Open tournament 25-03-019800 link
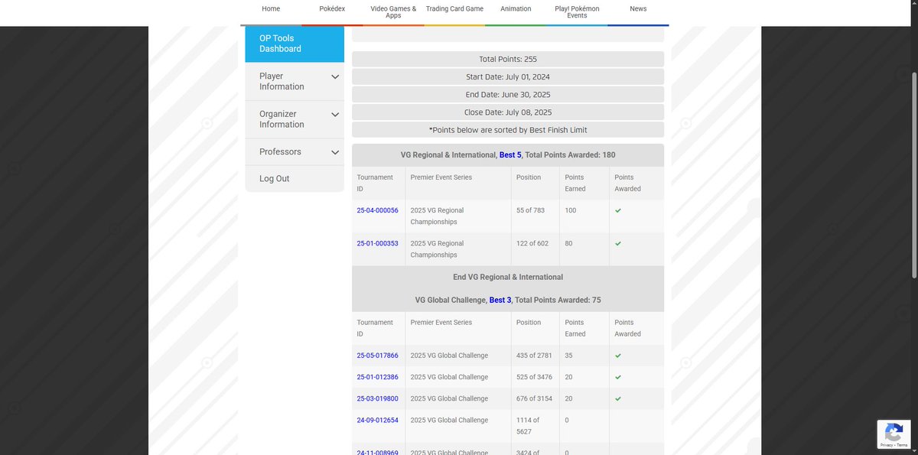Viewport: 918px width, 455px height. [377, 398]
